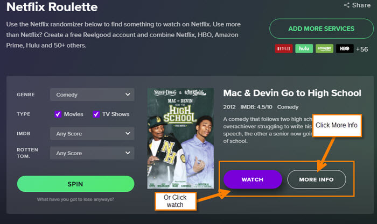
Task: Click the Amazon service logo
Action: click(324, 49)
